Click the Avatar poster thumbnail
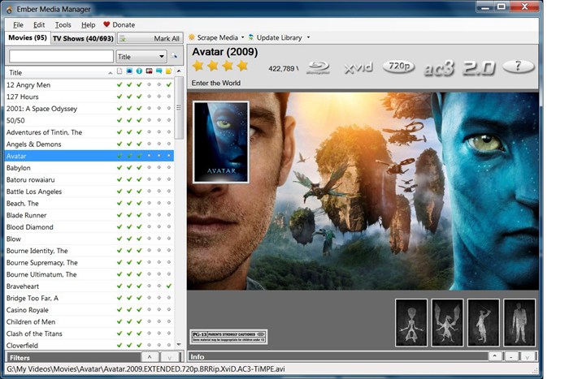This screenshot has height=379, width=569. click(221, 142)
